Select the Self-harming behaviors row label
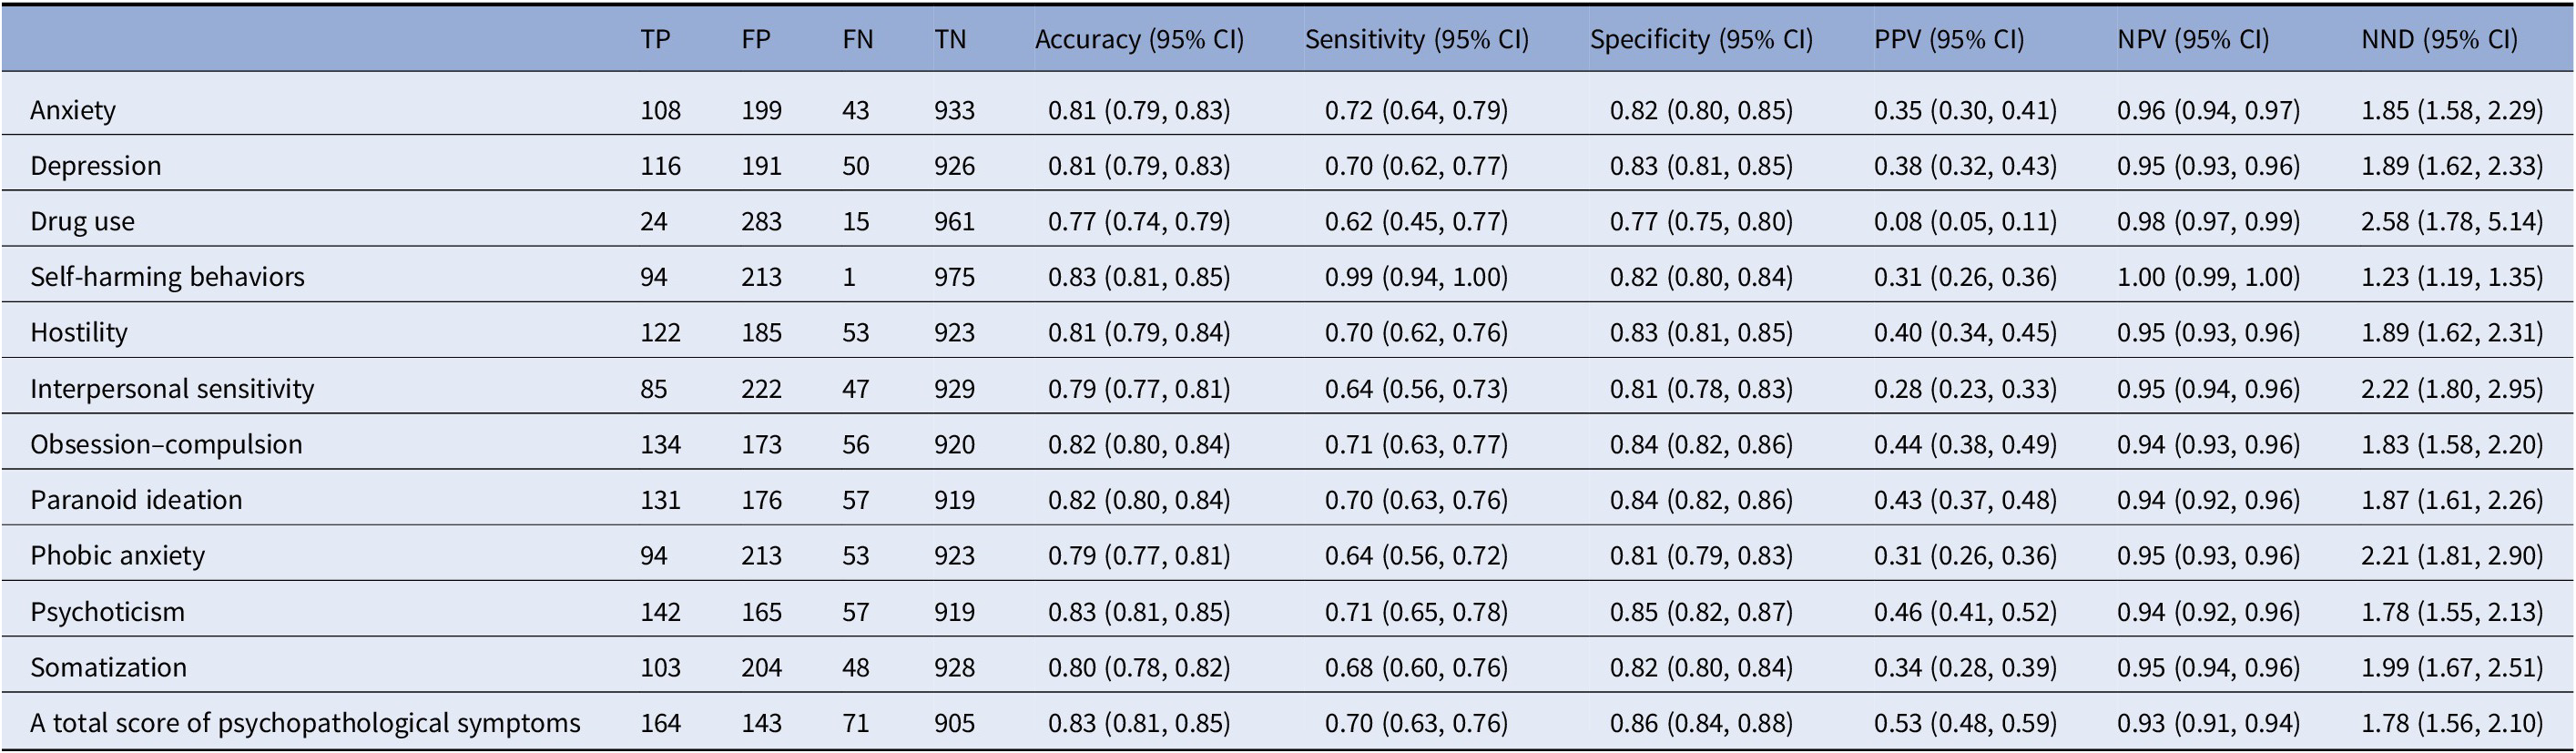Image resolution: width=2576 pixels, height=753 pixels. [167, 277]
